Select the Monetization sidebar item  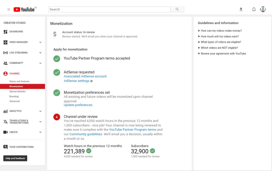point(23,86)
